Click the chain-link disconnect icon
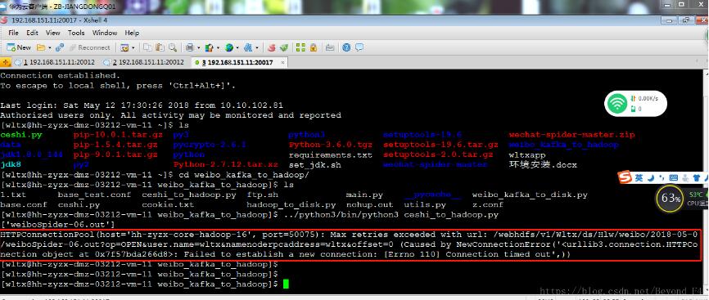This screenshot has width=709, height=300. click(60, 47)
